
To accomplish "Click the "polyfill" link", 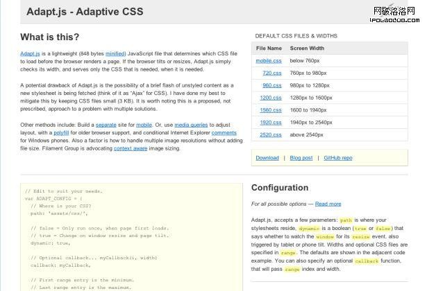I will (x=62, y=132).
